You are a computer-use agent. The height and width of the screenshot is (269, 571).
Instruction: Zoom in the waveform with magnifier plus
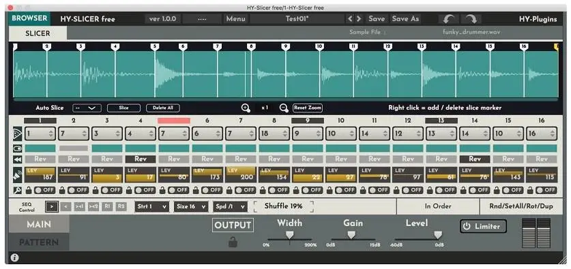246,108
